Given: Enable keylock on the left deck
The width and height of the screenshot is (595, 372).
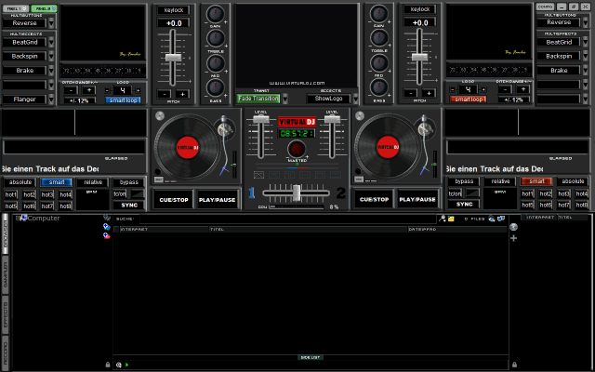Looking at the screenshot, I should 174,9.
